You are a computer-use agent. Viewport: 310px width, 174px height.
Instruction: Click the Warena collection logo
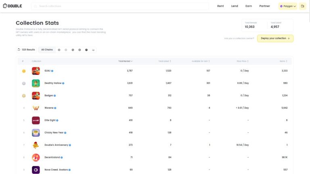tap(36, 108)
